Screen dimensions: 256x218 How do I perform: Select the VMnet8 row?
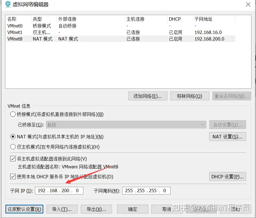[x=121, y=39]
